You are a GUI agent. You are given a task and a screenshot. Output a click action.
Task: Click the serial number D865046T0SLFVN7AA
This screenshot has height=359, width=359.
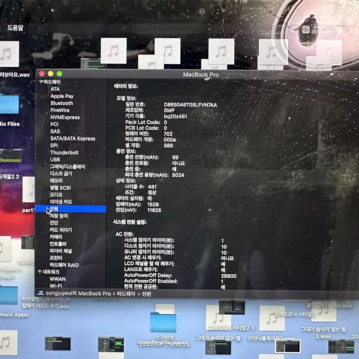click(190, 105)
